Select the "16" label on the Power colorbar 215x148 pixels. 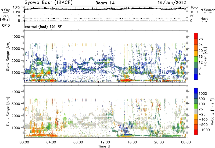(200, 57)
